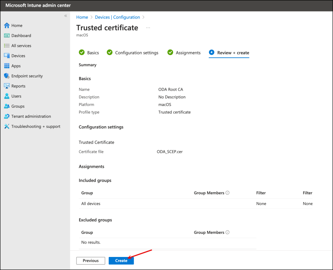Open the ellipsis menu beside Trusted certificate
Viewport: 333px width, 270px height.
(148, 28)
